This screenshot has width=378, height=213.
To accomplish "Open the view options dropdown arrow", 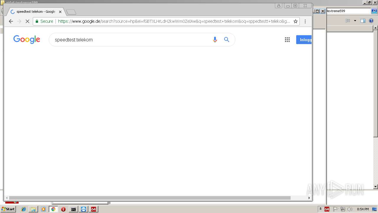I will click(x=355, y=21).
